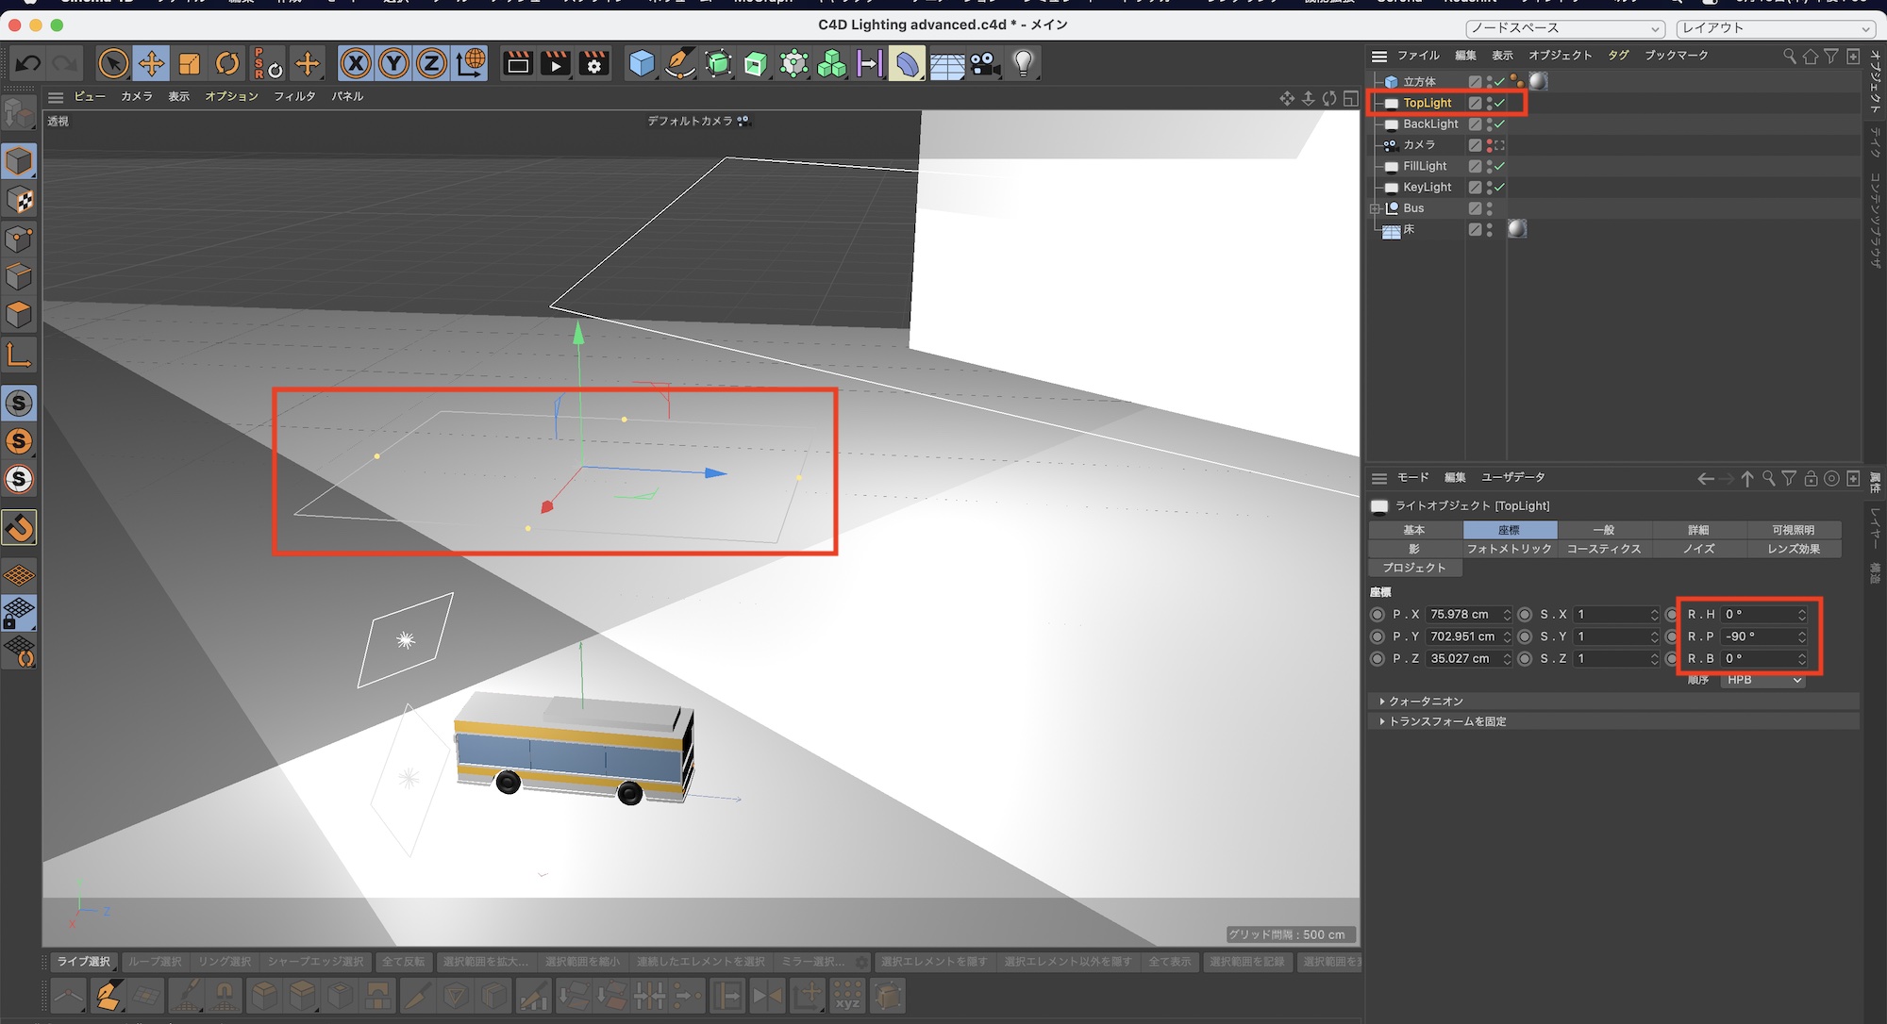Screen dimensions: 1887x1024
Task: Switch to the 一般 tab
Action: click(x=1604, y=530)
